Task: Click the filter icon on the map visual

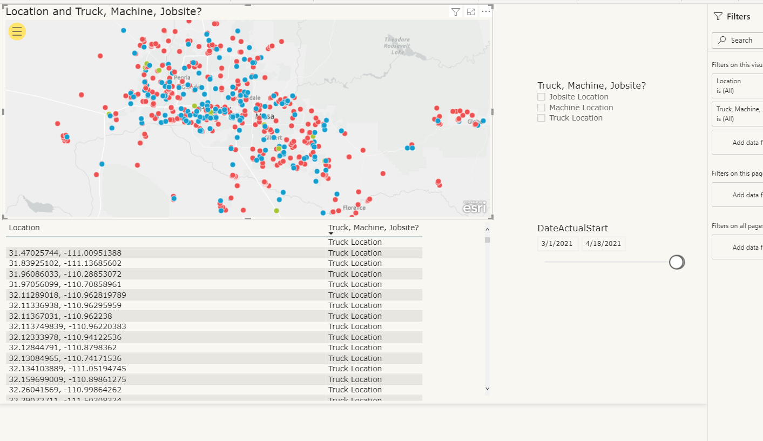Action: click(x=456, y=12)
